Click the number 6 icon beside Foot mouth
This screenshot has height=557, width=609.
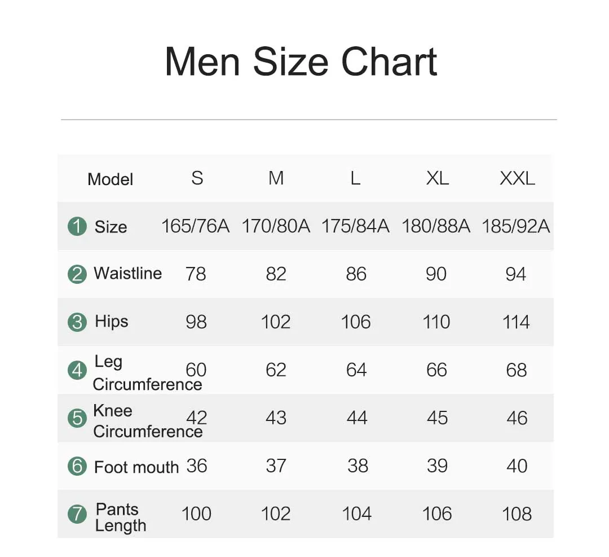[x=77, y=466]
